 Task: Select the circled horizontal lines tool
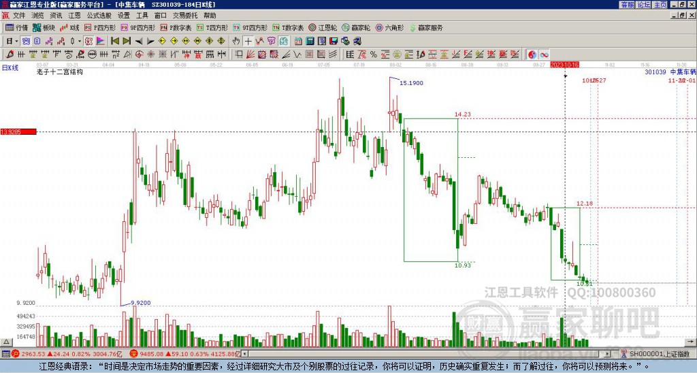92,54
